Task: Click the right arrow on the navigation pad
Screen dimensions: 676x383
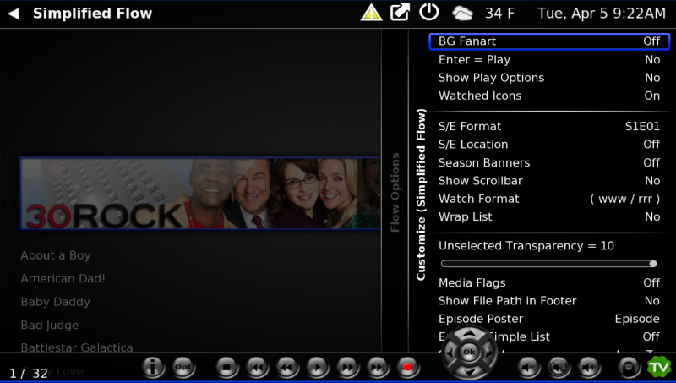Action: (489, 353)
